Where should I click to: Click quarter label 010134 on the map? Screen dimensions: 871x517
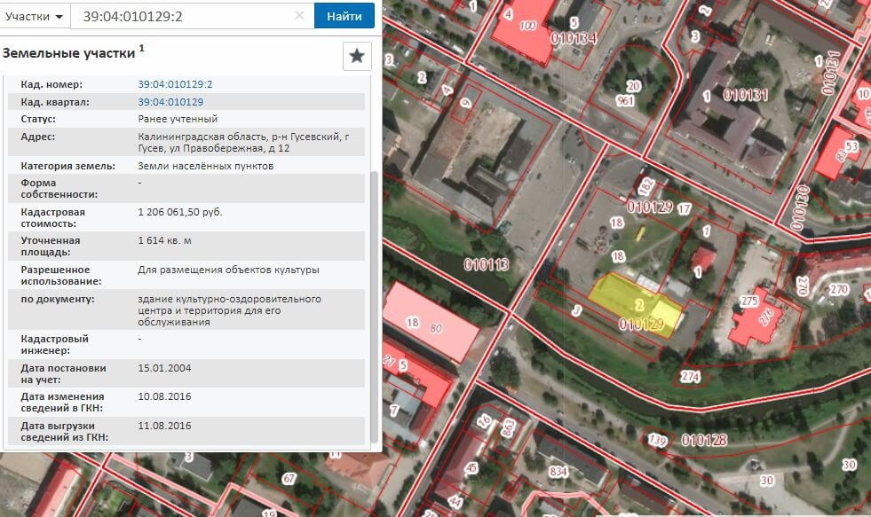point(574,38)
